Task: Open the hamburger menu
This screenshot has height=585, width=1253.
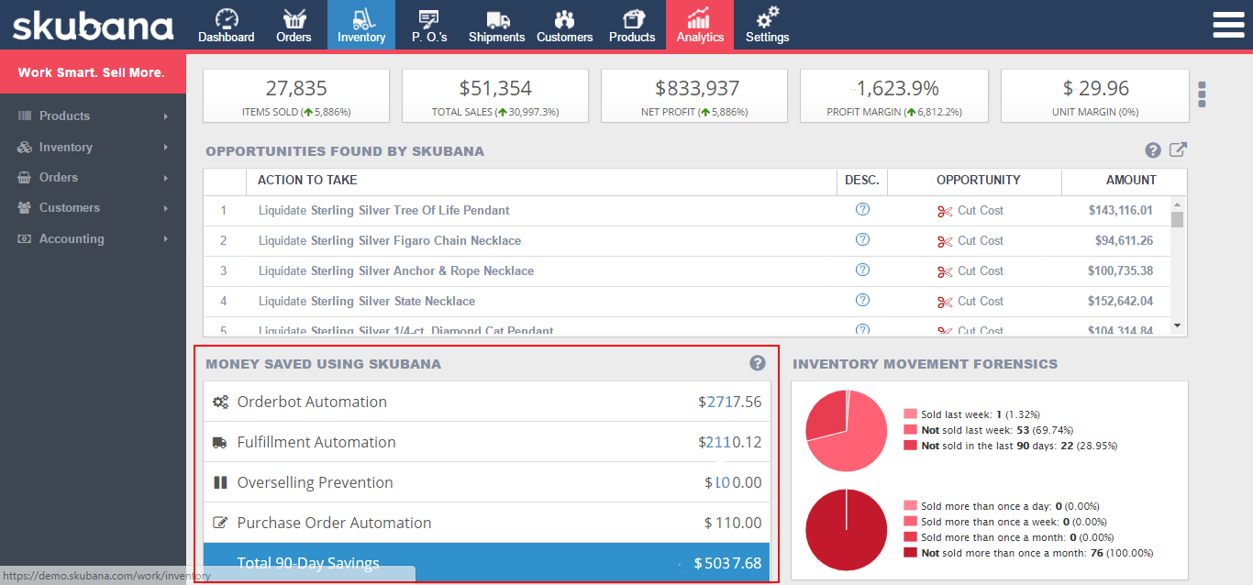Action: 1228,25
